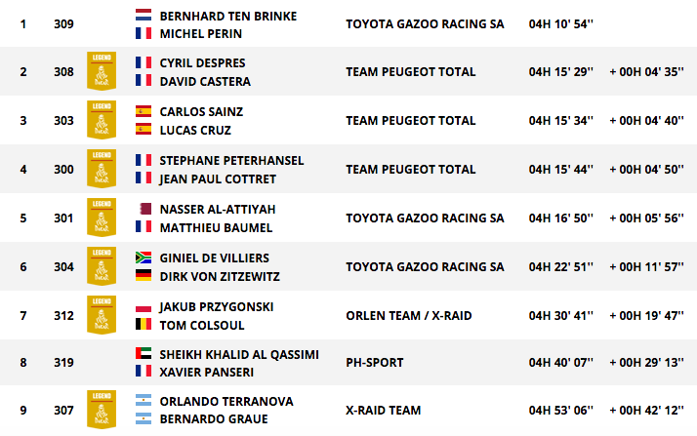Click the Netherlands flag beside Bernhard Ten Brinke
The height and width of the screenshot is (436, 697).
143,15
